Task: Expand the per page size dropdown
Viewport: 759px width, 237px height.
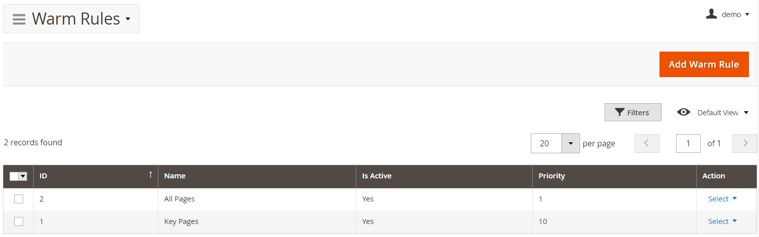Action: coord(570,143)
